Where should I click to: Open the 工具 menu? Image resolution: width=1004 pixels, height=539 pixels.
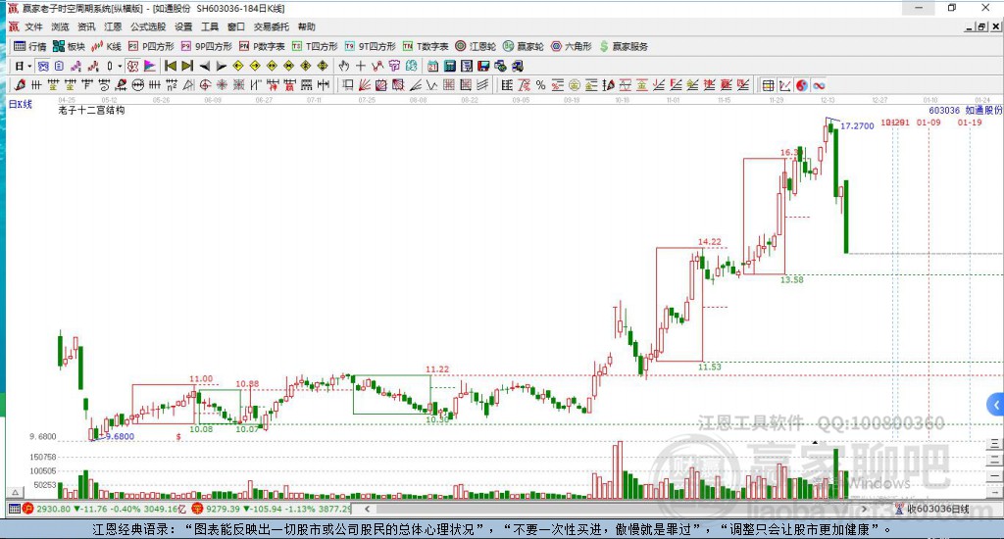click(210, 26)
